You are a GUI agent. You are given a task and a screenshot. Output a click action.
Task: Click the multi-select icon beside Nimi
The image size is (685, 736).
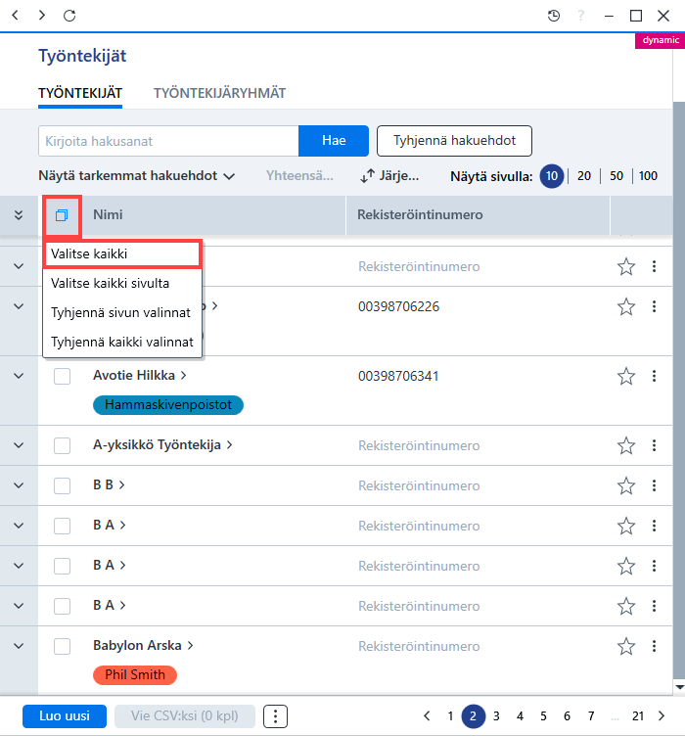point(62,215)
